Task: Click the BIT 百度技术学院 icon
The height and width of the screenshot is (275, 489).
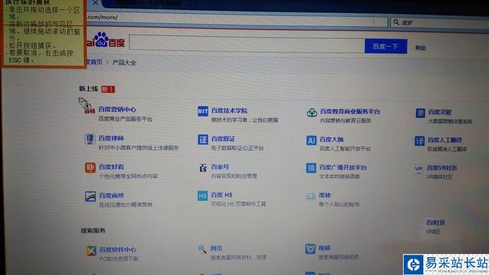Action: click(203, 111)
